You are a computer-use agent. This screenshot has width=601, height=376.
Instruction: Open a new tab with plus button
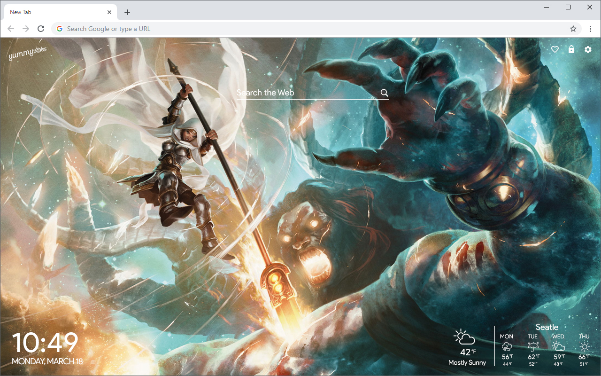pyautogui.click(x=127, y=12)
